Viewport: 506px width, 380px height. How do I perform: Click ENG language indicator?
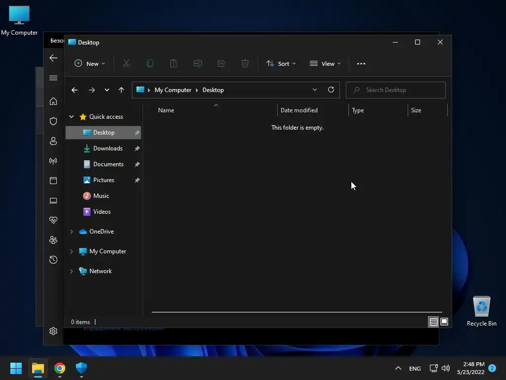(x=415, y=368)
